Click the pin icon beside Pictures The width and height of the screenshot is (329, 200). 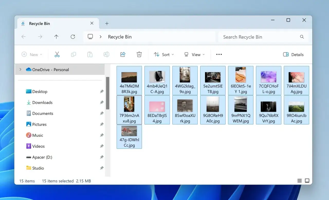(102, 124)
